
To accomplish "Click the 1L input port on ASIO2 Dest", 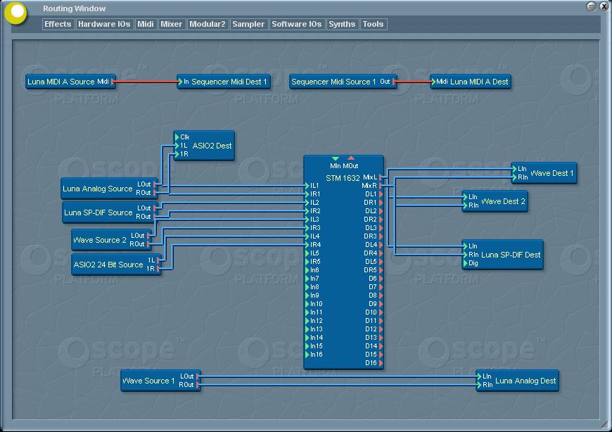I will pos(177,146).
